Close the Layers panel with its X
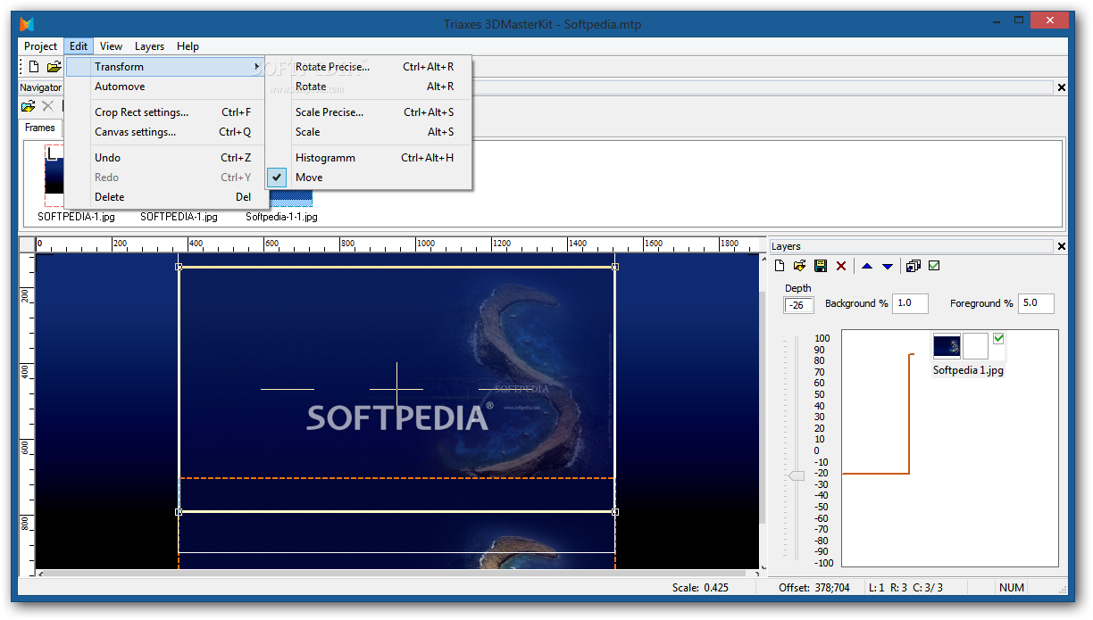This screenshot has height=620, width=1093. coord(1062,246)
